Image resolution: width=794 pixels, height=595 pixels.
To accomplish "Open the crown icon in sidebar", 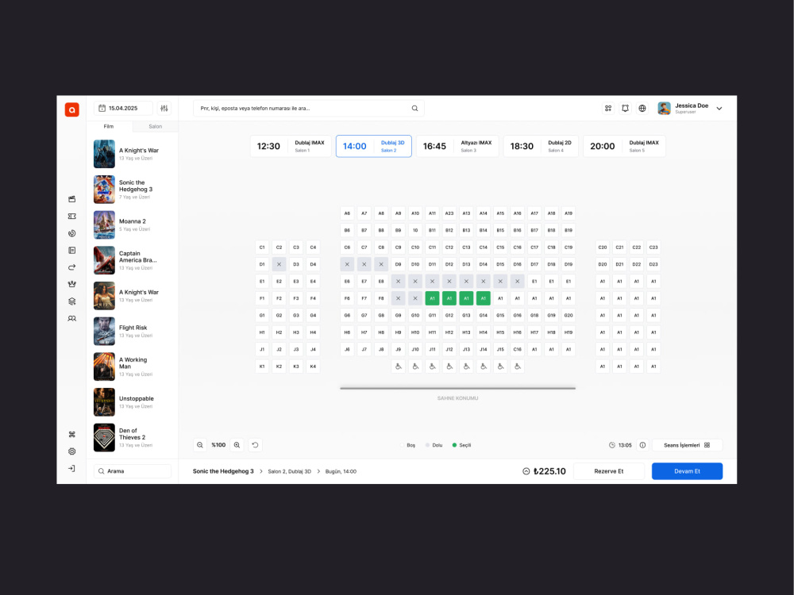I will tap(72, 284).
